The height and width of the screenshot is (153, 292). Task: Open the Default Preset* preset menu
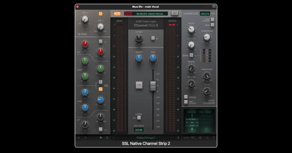click(146, 138)
